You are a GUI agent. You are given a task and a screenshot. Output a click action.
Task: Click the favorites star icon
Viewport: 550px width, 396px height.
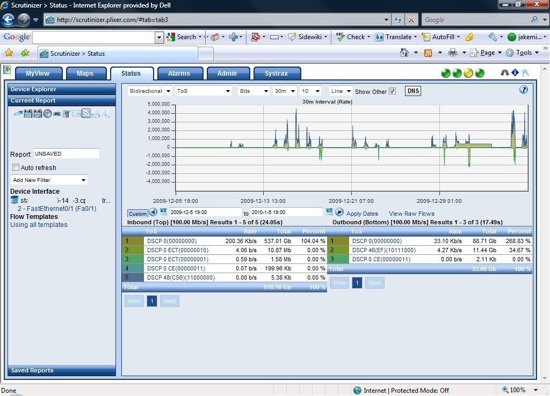pos(9,53)
